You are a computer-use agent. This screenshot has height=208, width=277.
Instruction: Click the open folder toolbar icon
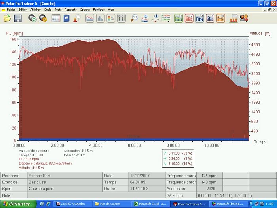[x=7, y=18]
